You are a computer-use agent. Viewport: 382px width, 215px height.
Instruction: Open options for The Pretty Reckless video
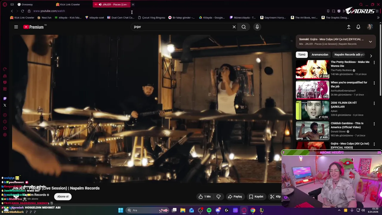[374, 62]
